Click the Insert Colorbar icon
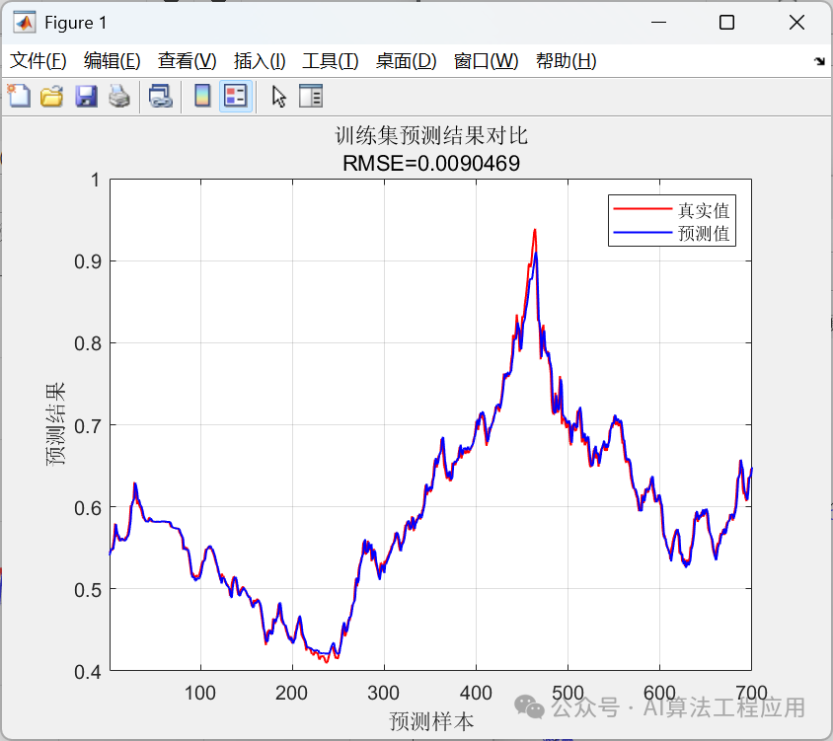Viewport: 833px width, 741px height. pyautogui.click(x=202, y=96)
